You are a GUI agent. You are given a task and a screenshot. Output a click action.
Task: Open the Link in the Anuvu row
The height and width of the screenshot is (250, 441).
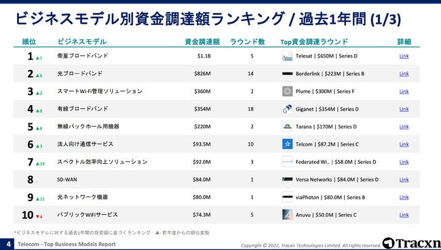(404, 215)
